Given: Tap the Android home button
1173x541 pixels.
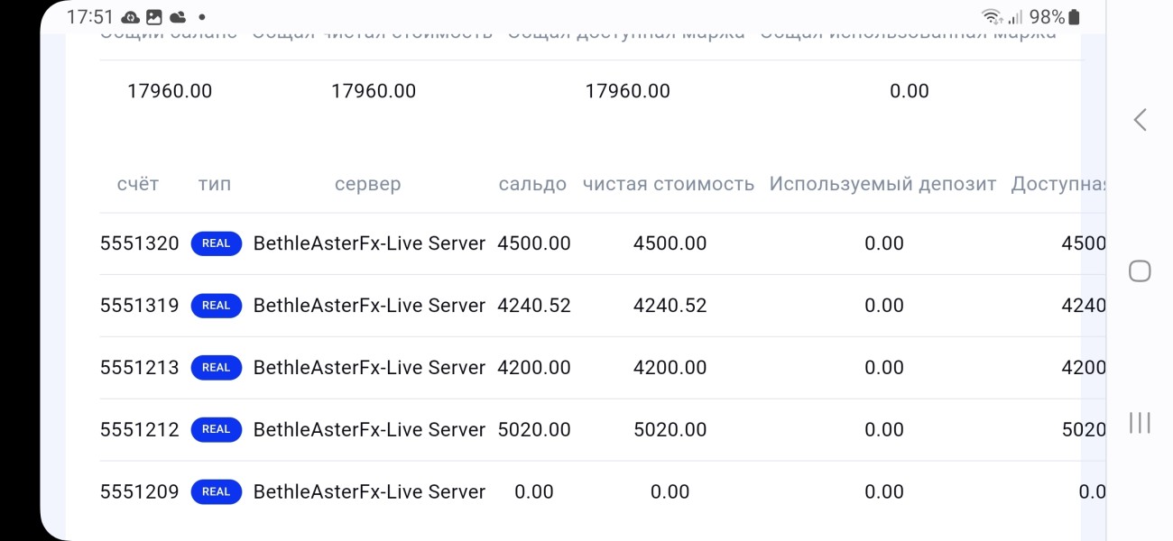Looking at the screenshot, I should pos(1140,271).
